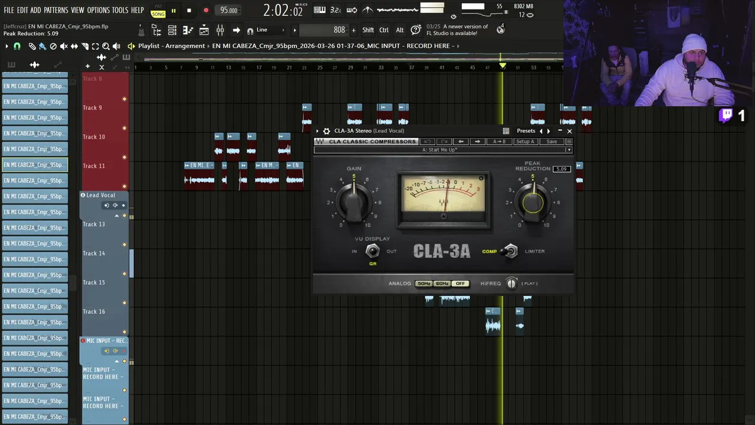This screenshot has width=755, height=425.
Task: Toggle the main snap magnet icon
Action: [250, 31]
